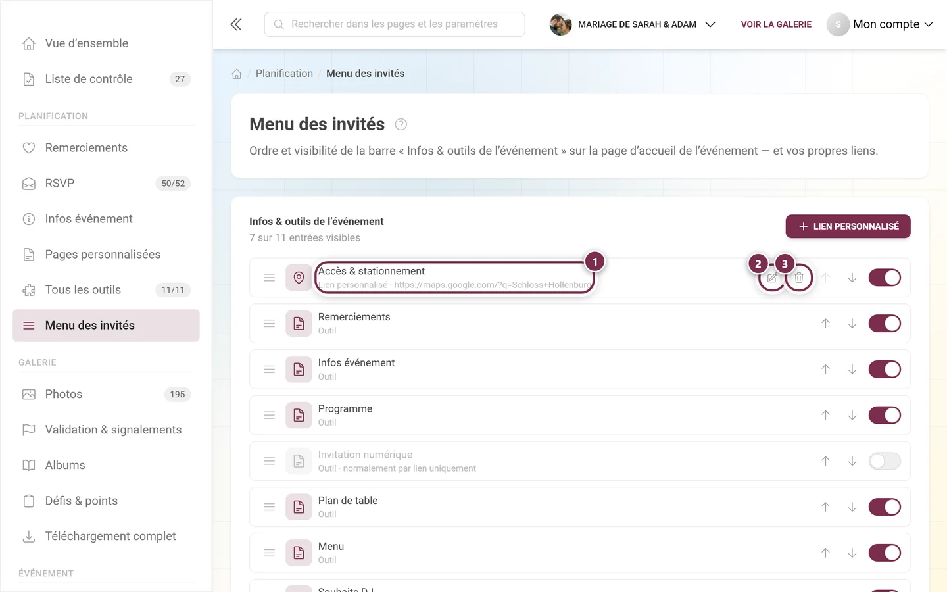Toggle visibility of Remerciements entry
Viewport: 947px width, 592px height.
[885, 324]
